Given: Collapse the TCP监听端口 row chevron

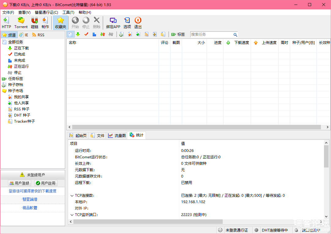Looking at the screenshot, I should pos(72,215).
